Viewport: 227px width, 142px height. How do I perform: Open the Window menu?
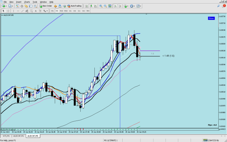click(x=43, y=2)
